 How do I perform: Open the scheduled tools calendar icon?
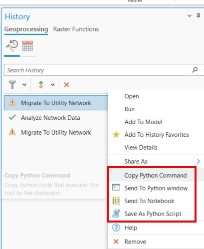[27, 46]
